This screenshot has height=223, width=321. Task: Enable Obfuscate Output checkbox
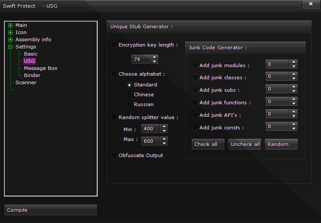click(x=114, y=155)
